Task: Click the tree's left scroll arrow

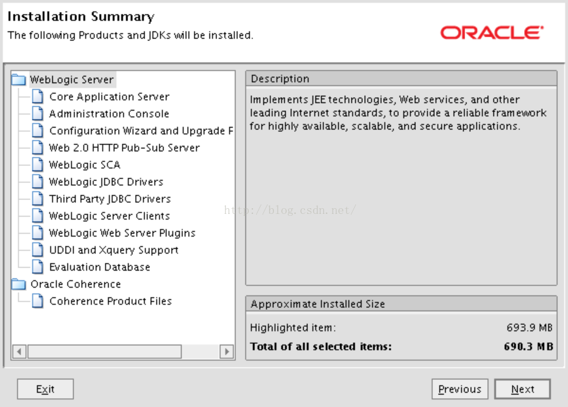Action: point(19,351)
